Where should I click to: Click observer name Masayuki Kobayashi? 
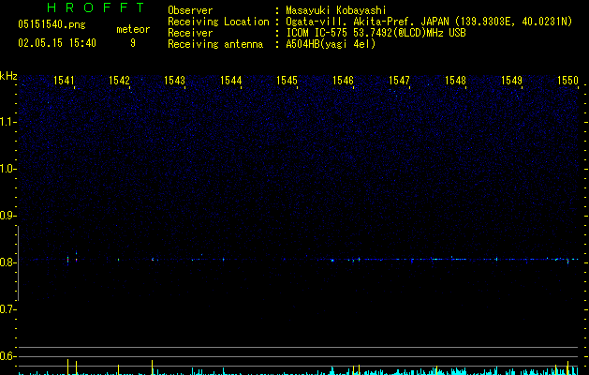click(336, 10)
